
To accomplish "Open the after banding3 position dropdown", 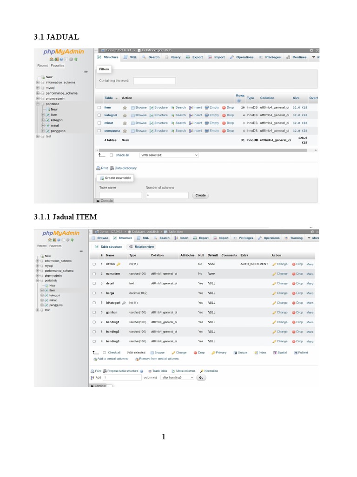I will point(177,377).
